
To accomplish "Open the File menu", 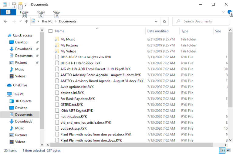I will tap(8, 12).
